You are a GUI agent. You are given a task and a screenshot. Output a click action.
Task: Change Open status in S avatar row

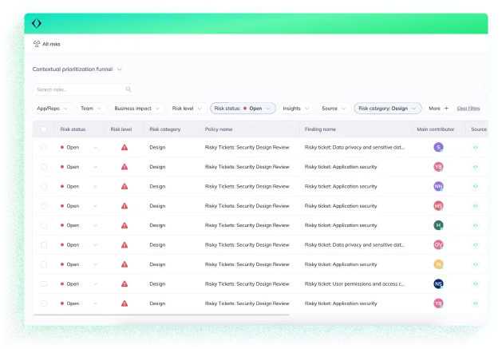click(x=78, y=148)
